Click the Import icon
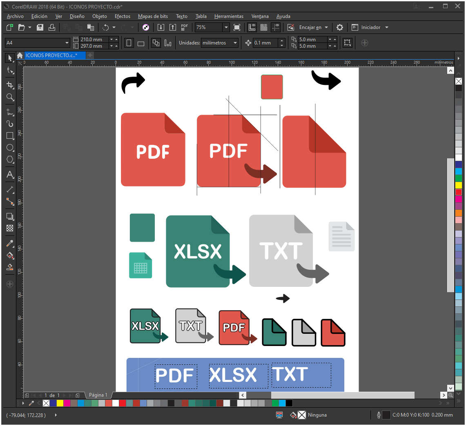 point(161,27)
